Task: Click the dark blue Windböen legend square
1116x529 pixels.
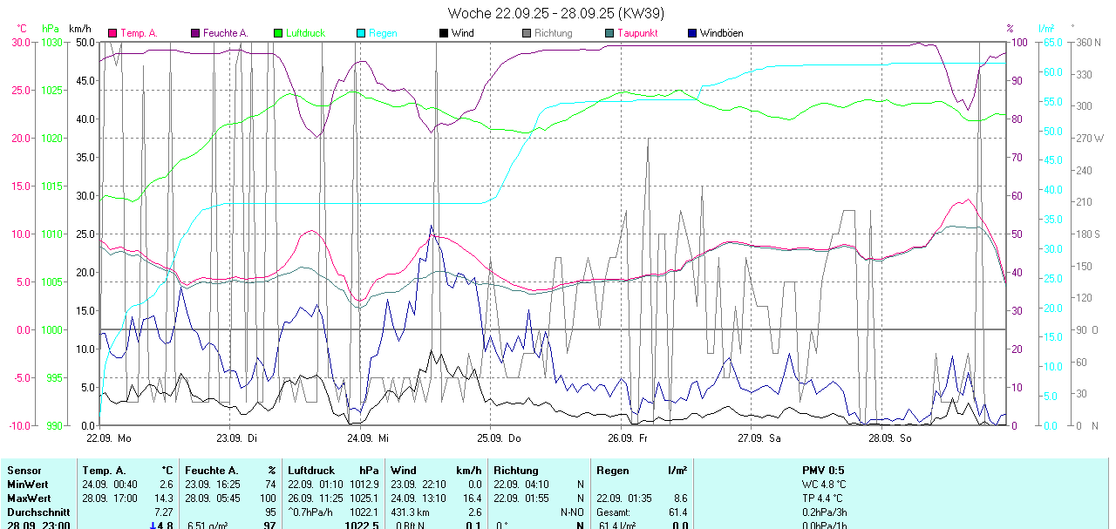Action: click(692, 33)
